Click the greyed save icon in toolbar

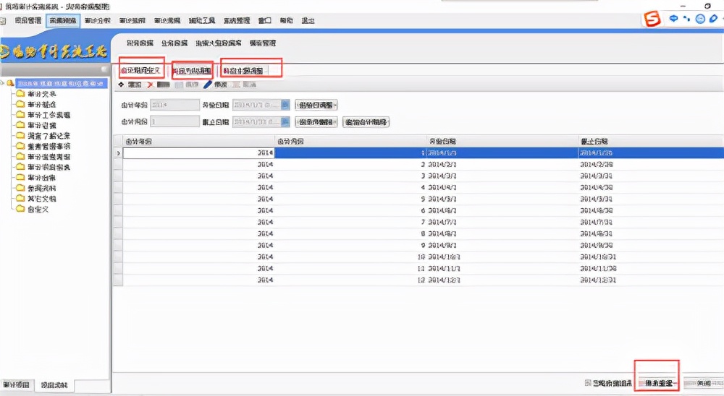[179, 85]
